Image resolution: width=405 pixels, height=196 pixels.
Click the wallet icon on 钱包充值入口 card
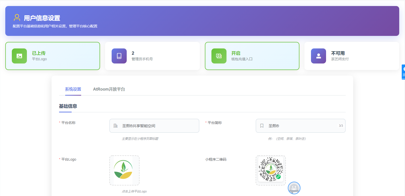tap(219, 56)
